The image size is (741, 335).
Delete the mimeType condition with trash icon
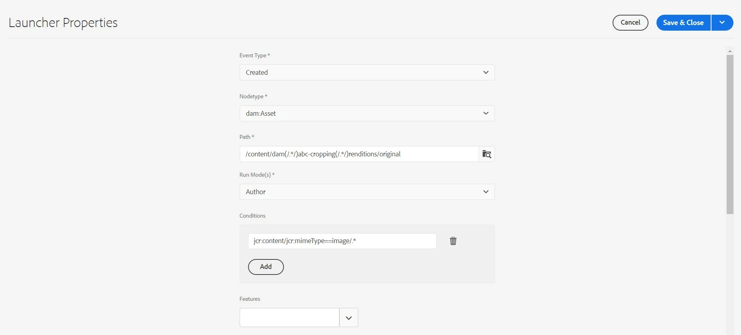[x=453, y=241]
